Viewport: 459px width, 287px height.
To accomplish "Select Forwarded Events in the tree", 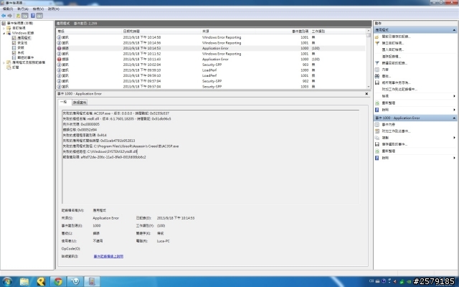I will 26,57.
